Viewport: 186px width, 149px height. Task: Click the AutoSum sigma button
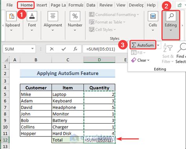143,45
